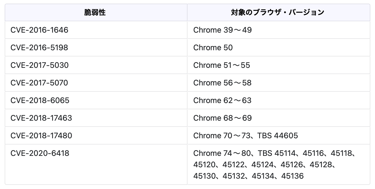375x189 pixels.
Task: Click the CVE-2017-5030 text
Action: 40,65
